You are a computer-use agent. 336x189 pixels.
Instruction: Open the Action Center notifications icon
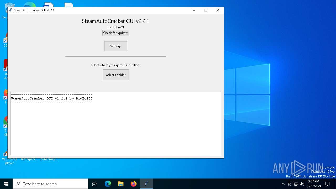tap(327, 184)
